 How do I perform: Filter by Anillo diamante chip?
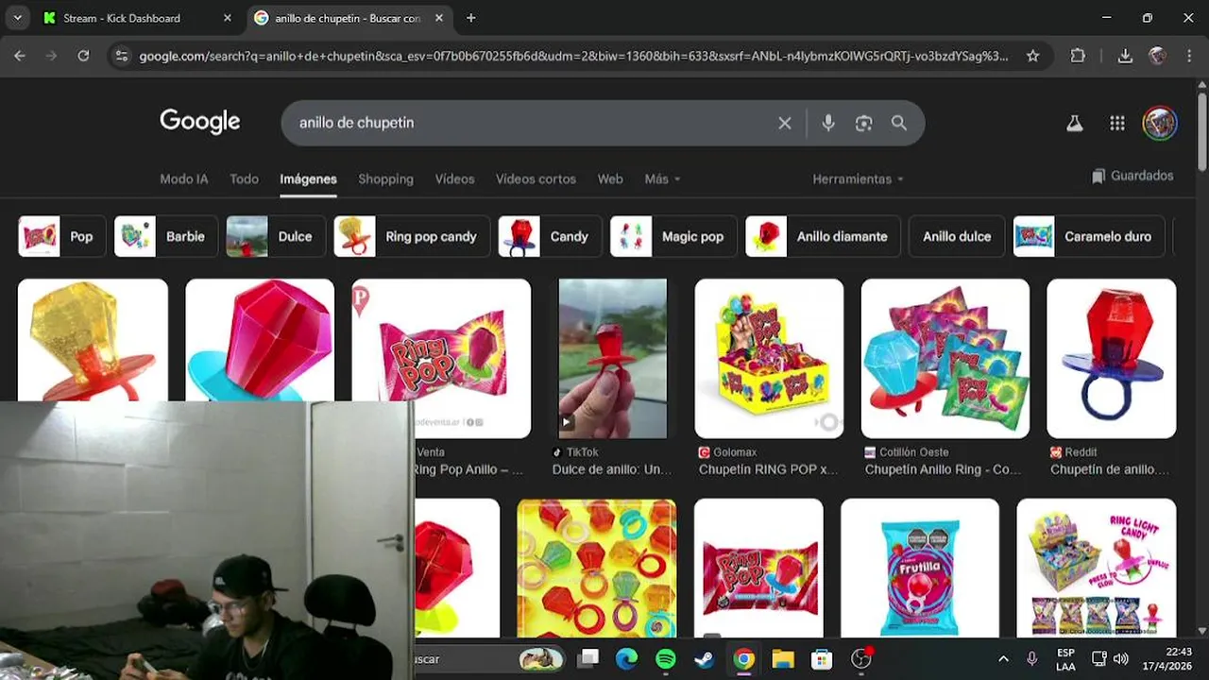point(823,236)
